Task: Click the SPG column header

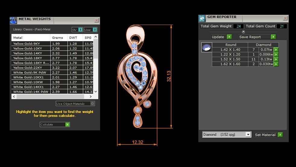Action: 88,38
